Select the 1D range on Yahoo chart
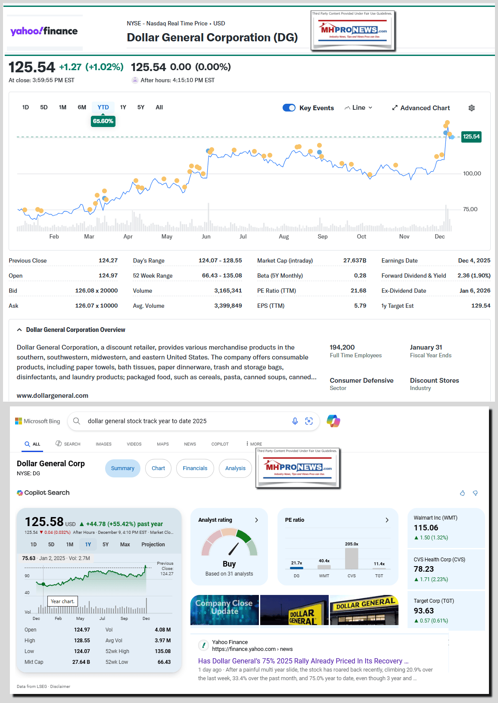This screenshot has height=703, width=498. point(25,107)
